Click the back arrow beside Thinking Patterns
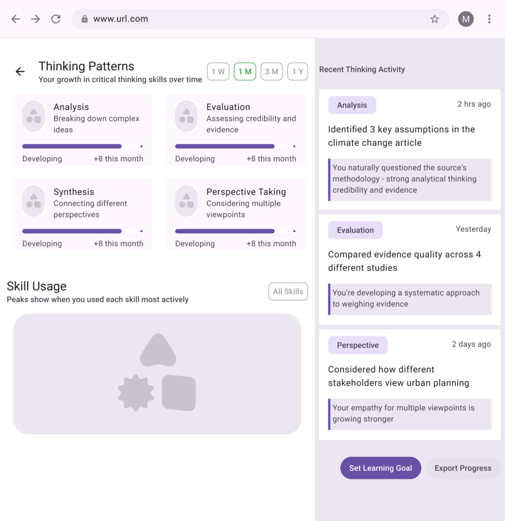 pos(20,72)
